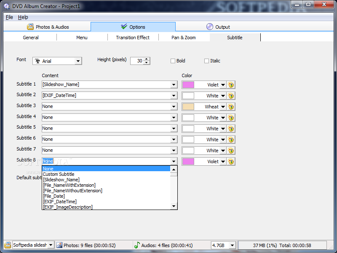Open the Subtitle 3 Wheat color dropdown
Screen dimensions: 337x253
(x=223, y=107)
